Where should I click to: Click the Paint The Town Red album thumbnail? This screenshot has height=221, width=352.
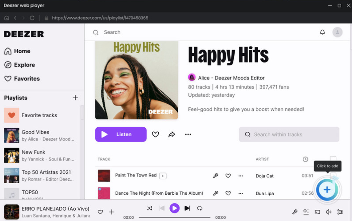click(104, 176)
